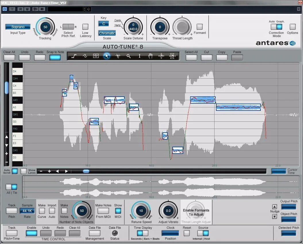Click horizontal zoom out minus icon
303x244 pixels.
pos(41,171)
